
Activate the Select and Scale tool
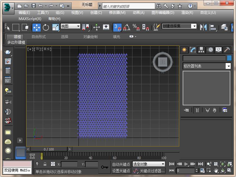click(55, 27)
